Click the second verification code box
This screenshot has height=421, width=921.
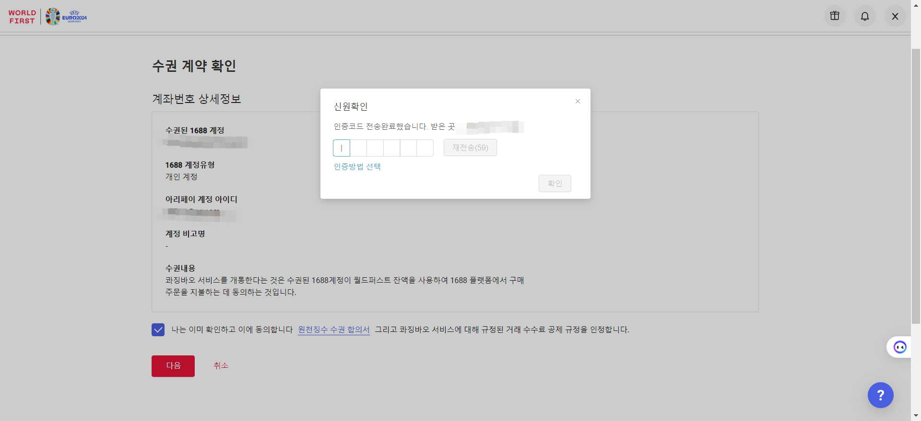[x=358, y=148]
